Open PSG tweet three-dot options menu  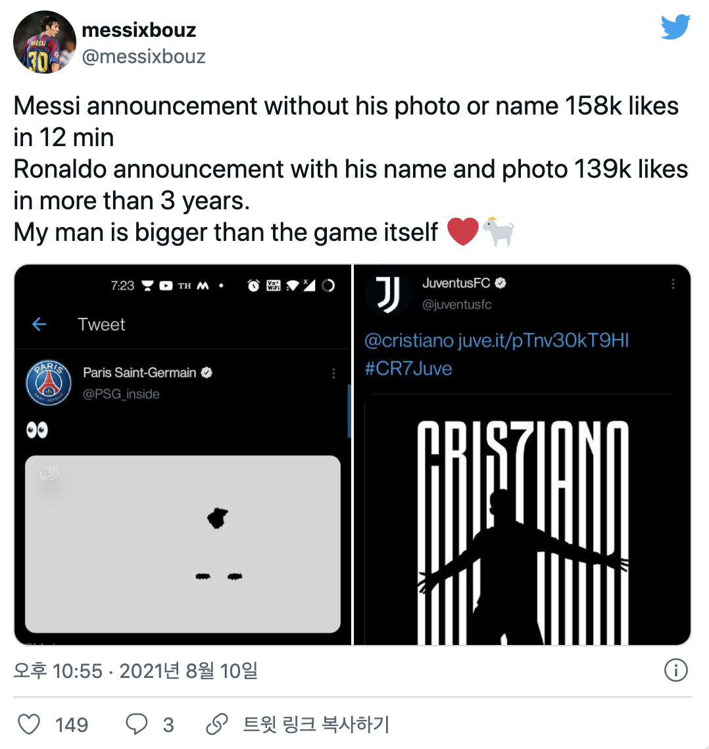click(333, 373)
